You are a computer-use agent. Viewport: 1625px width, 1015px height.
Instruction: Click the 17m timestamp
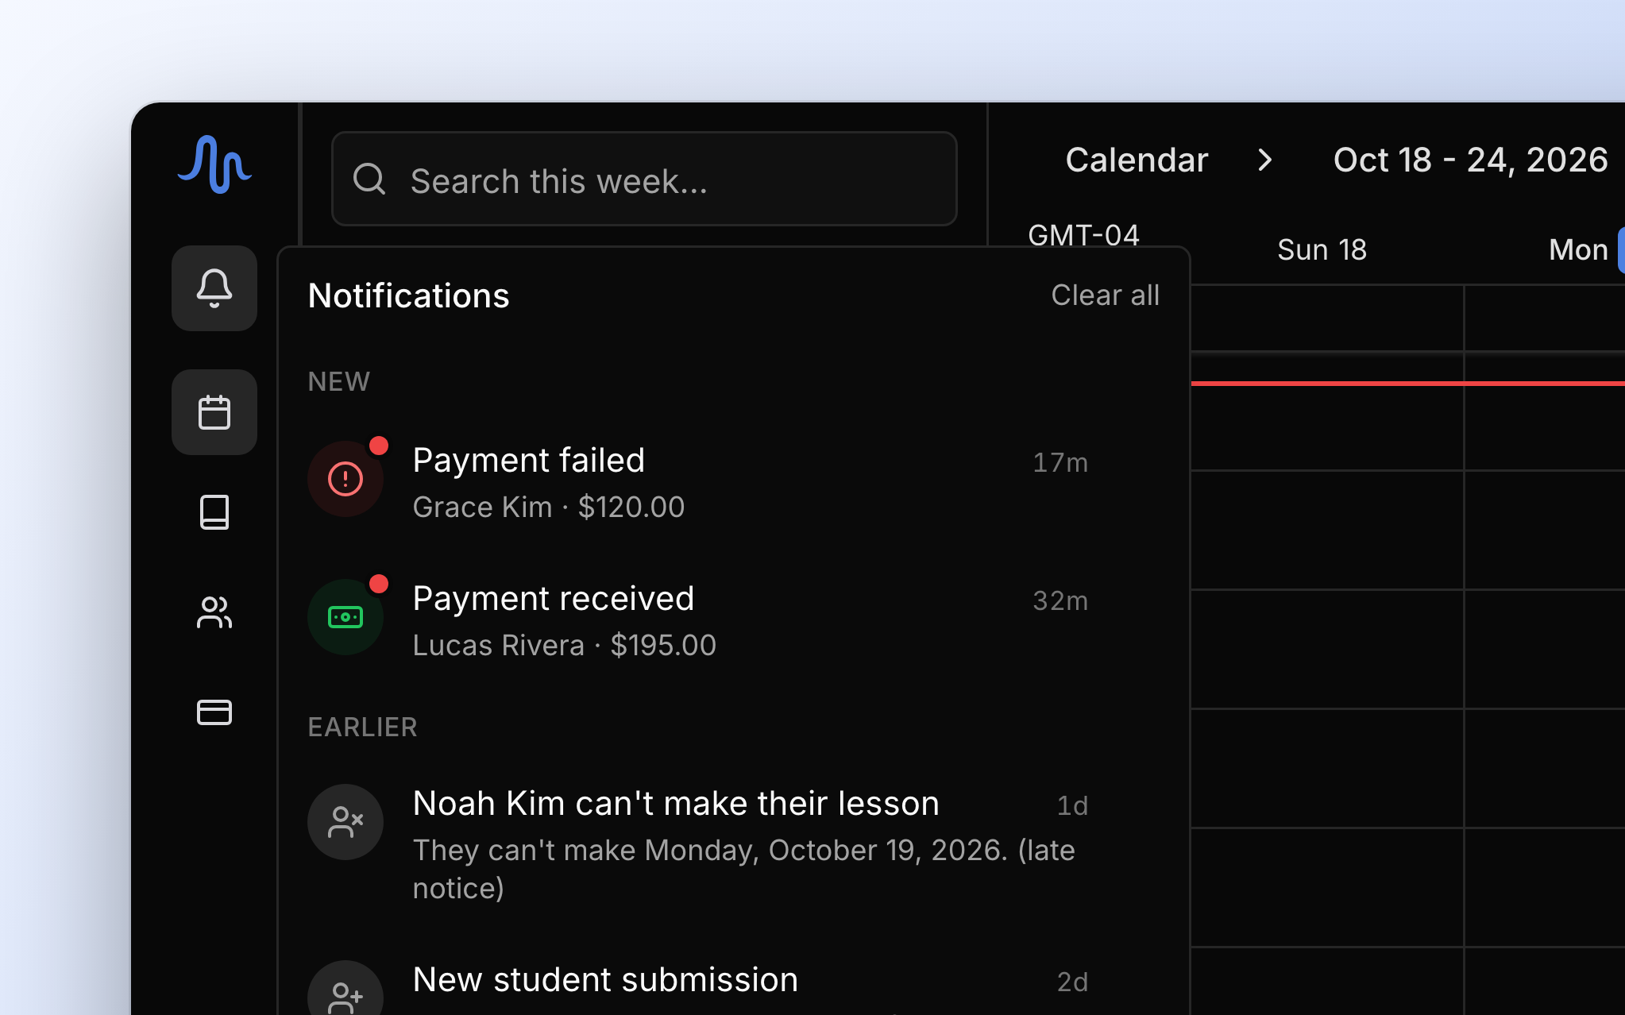(1060, 462)
